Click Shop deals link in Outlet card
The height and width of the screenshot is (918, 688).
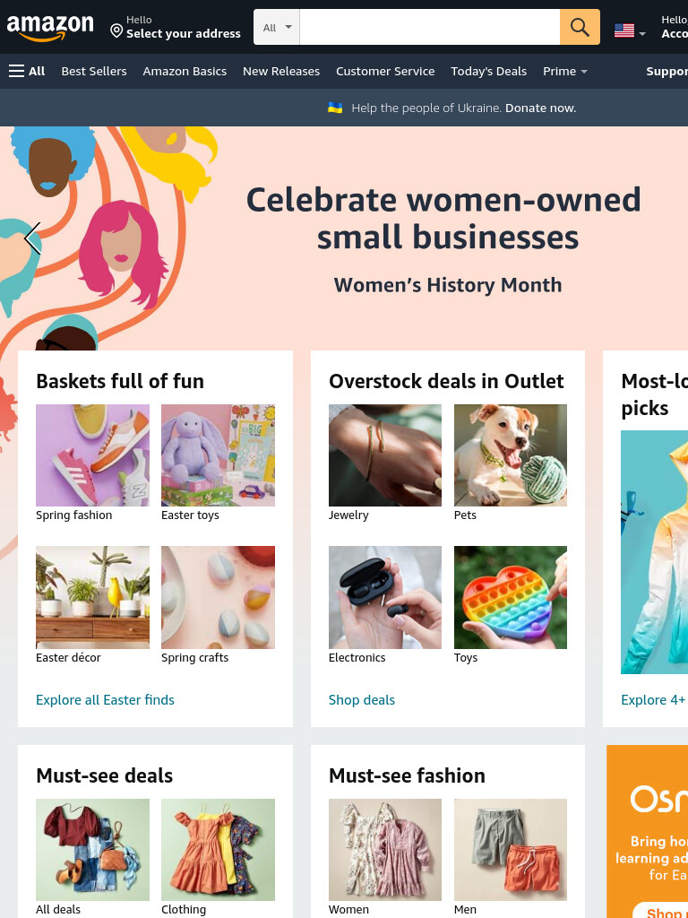[362, 699]
